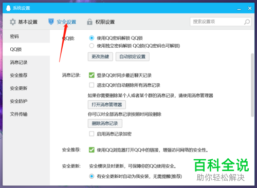Select 密码 in the sidebar
The width and height of the screenshot is (257, 188).
[x=26, y=36]
